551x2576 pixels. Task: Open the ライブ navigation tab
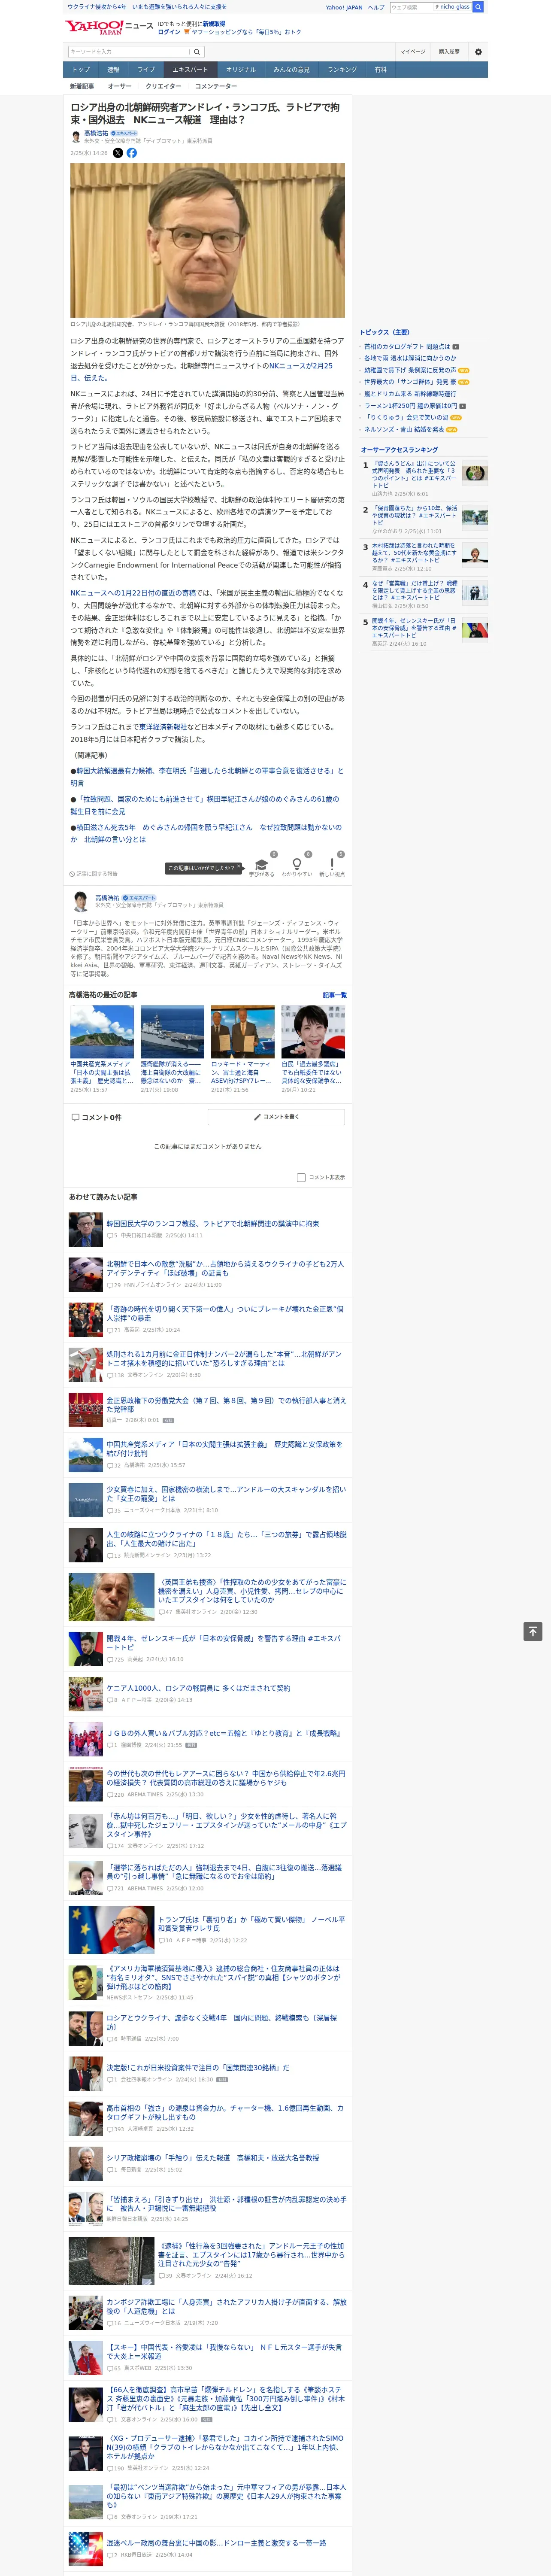pos(146,70)
